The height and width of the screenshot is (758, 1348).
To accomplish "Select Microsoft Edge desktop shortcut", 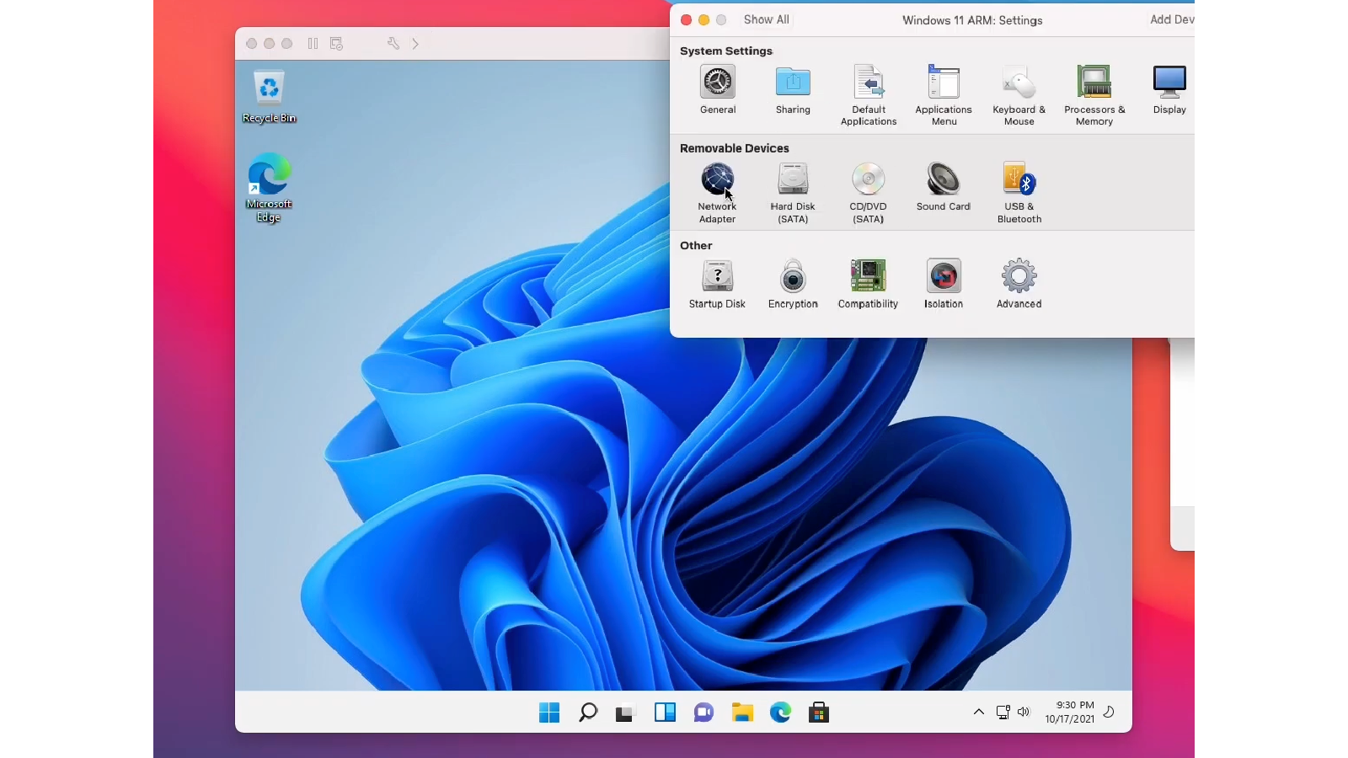I will pos(269,188).
